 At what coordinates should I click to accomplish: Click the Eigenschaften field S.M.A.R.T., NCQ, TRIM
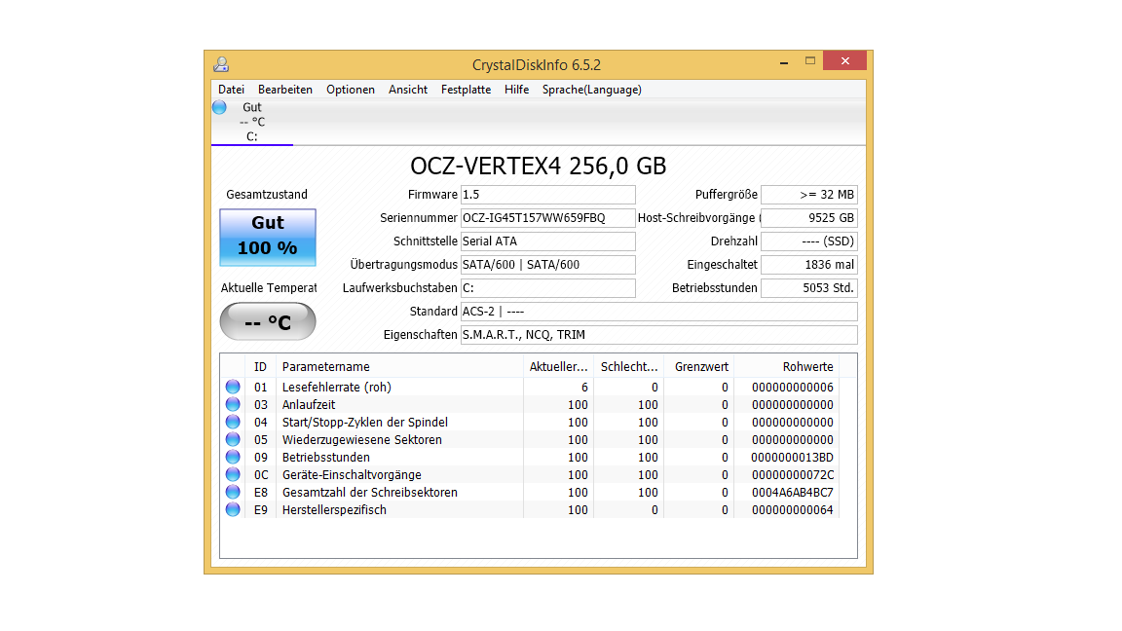coord(659,335)
